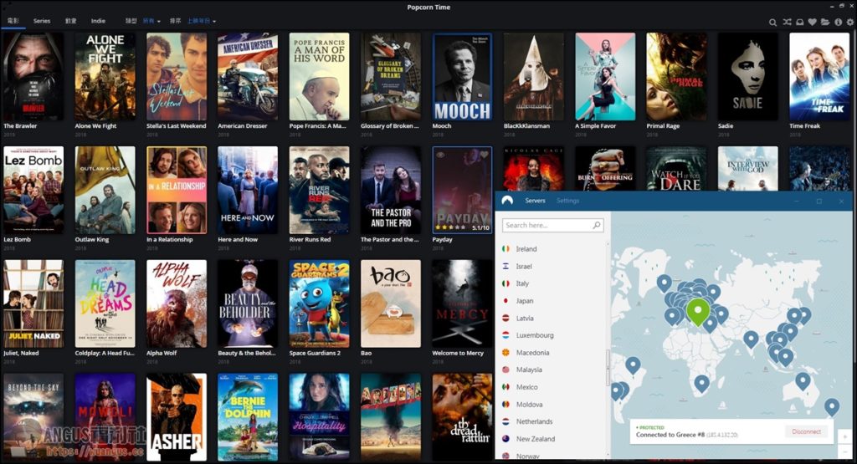The width and height of the screenshot is (857, 464).
Task: Switch to the Series tab
Action: point(42,21)
